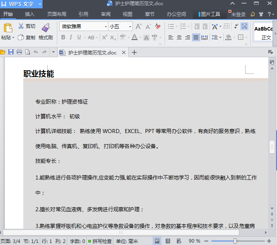Viewport: 277px width, 245px height.
Task: Open the font name dropdown 微软雅黑
Action: (106, 27)
